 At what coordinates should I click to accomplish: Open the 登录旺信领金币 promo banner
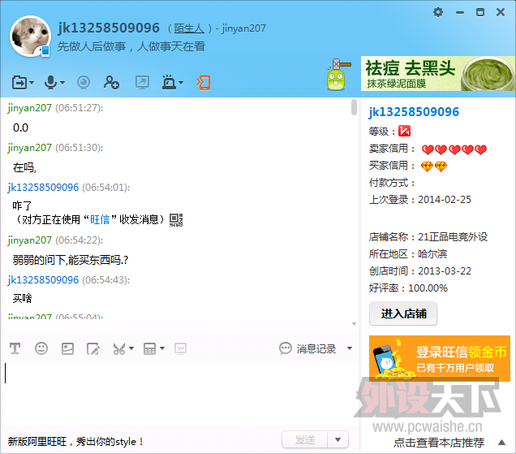point(440,358)
